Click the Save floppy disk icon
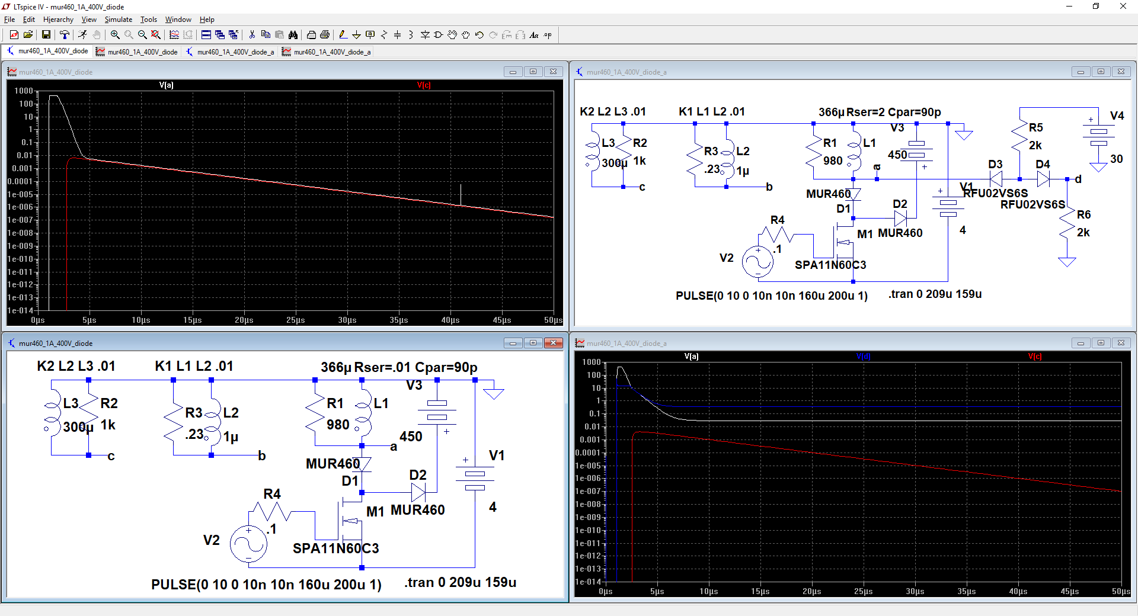 pos(46,35)
